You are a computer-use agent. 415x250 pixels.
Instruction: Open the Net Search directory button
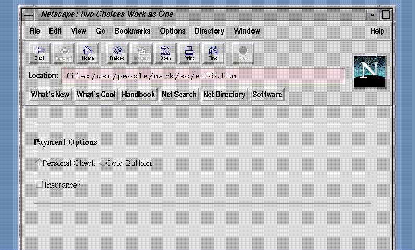tap(179, 95)
